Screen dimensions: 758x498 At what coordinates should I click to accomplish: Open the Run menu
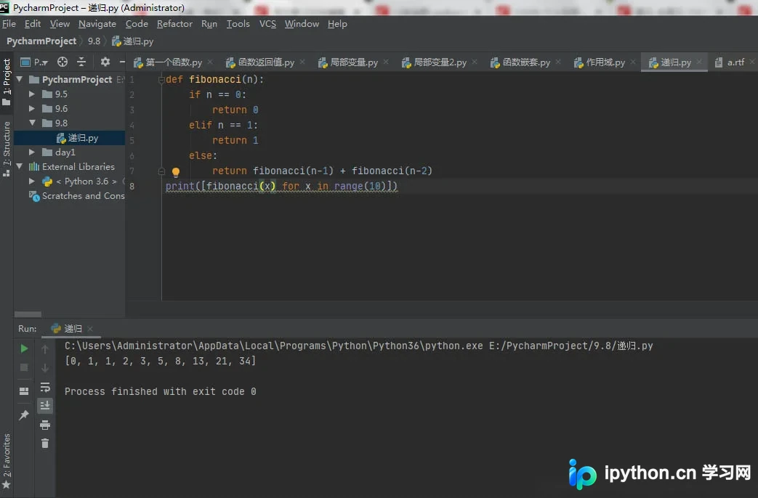[x=209, y=24]
